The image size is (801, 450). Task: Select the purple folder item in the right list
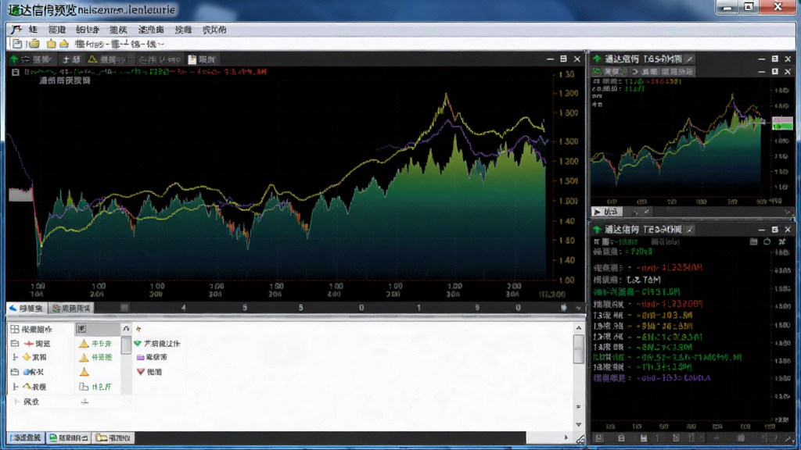click(x=152, y=357)
